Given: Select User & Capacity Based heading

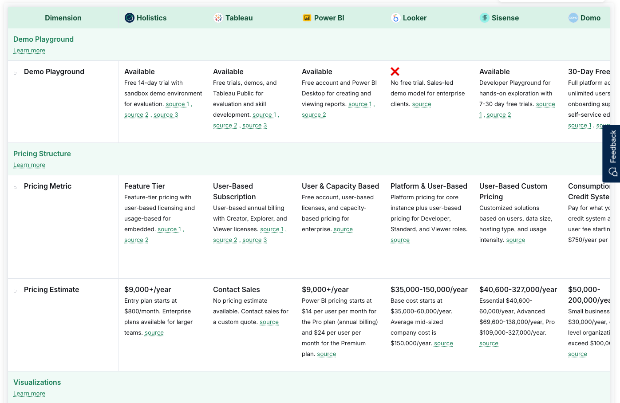Looking at the screenshot, I should (x=340, y=186).
